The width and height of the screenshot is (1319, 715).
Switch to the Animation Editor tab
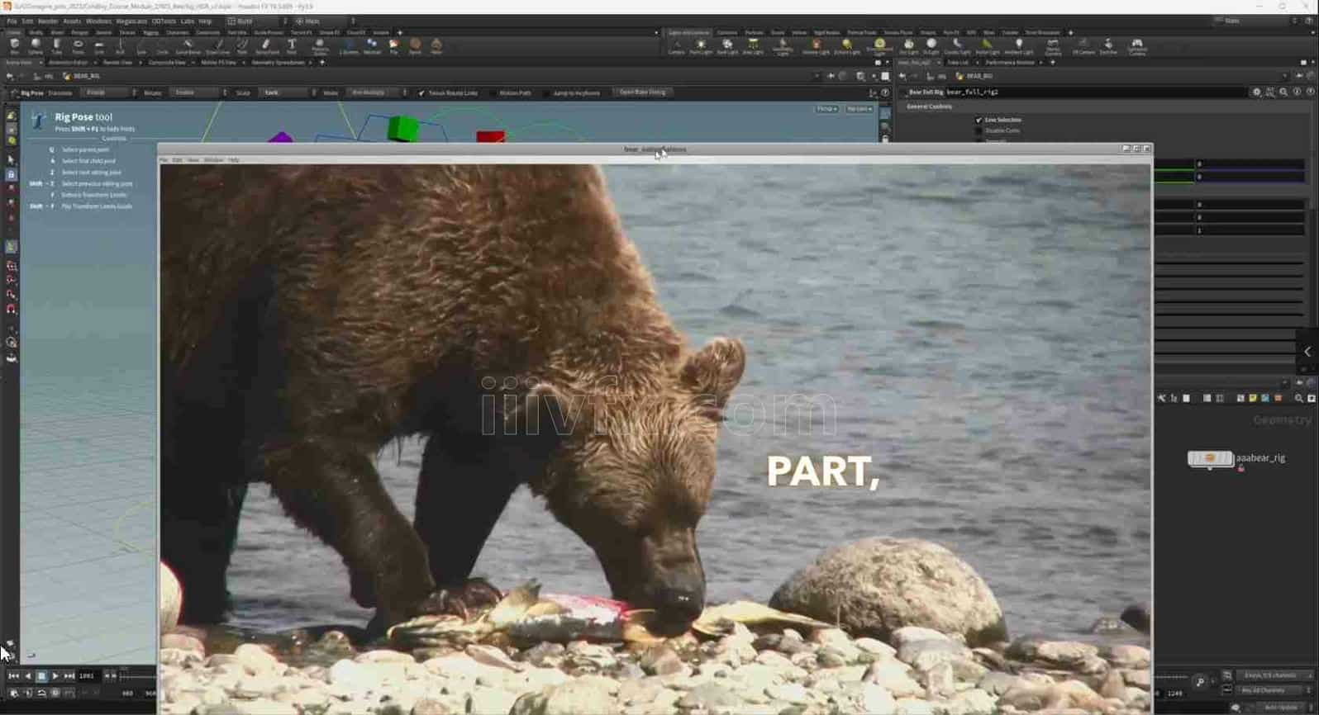68,62
